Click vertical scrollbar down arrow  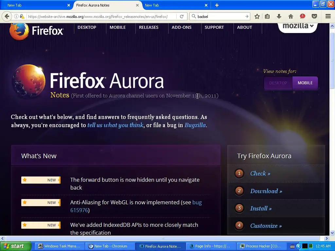(332, 233)
